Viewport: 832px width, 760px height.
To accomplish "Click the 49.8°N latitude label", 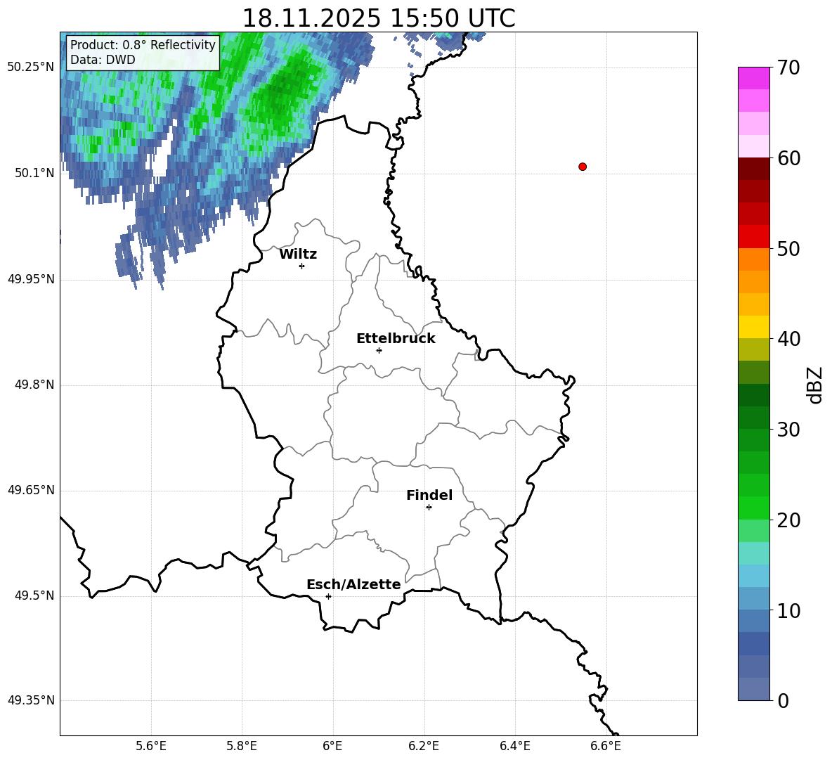I will pyautogui.click(x=35, y=385).
